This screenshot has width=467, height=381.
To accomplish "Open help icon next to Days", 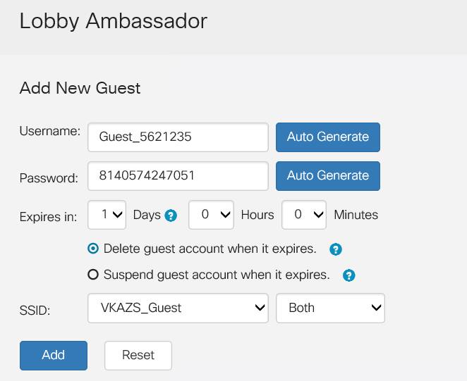I will pos(171,216).
